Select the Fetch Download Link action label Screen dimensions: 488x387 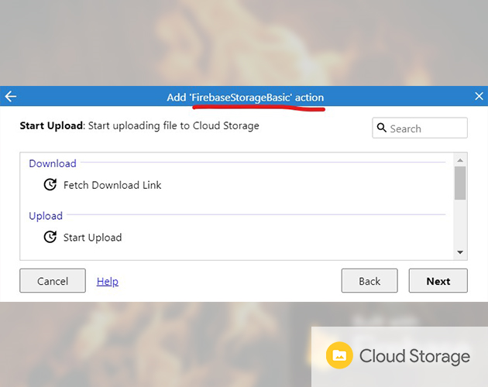(112, 185)
